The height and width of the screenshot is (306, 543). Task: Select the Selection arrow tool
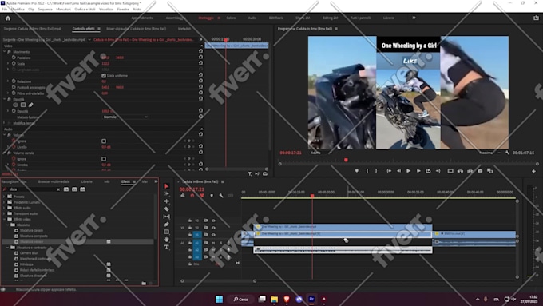(167, 186)
